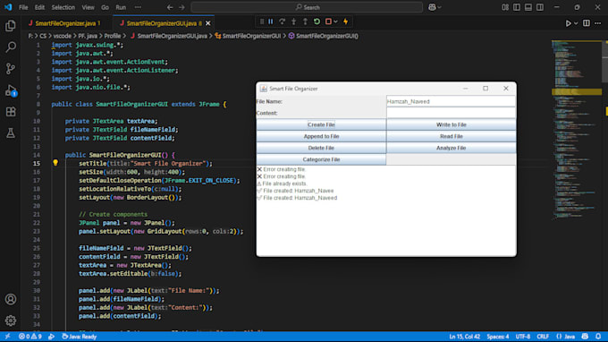Toggle the secondary side bar
The height and width of the screenshot is (342, 608).
pos(540,7)
